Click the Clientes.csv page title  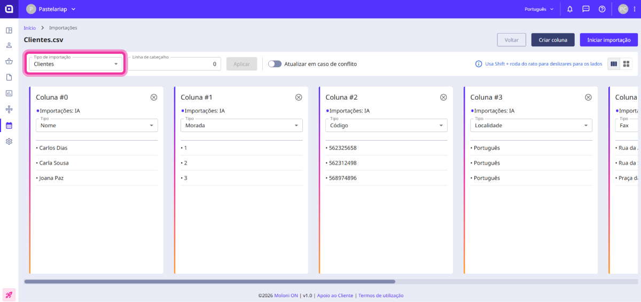tap(44, 40)
